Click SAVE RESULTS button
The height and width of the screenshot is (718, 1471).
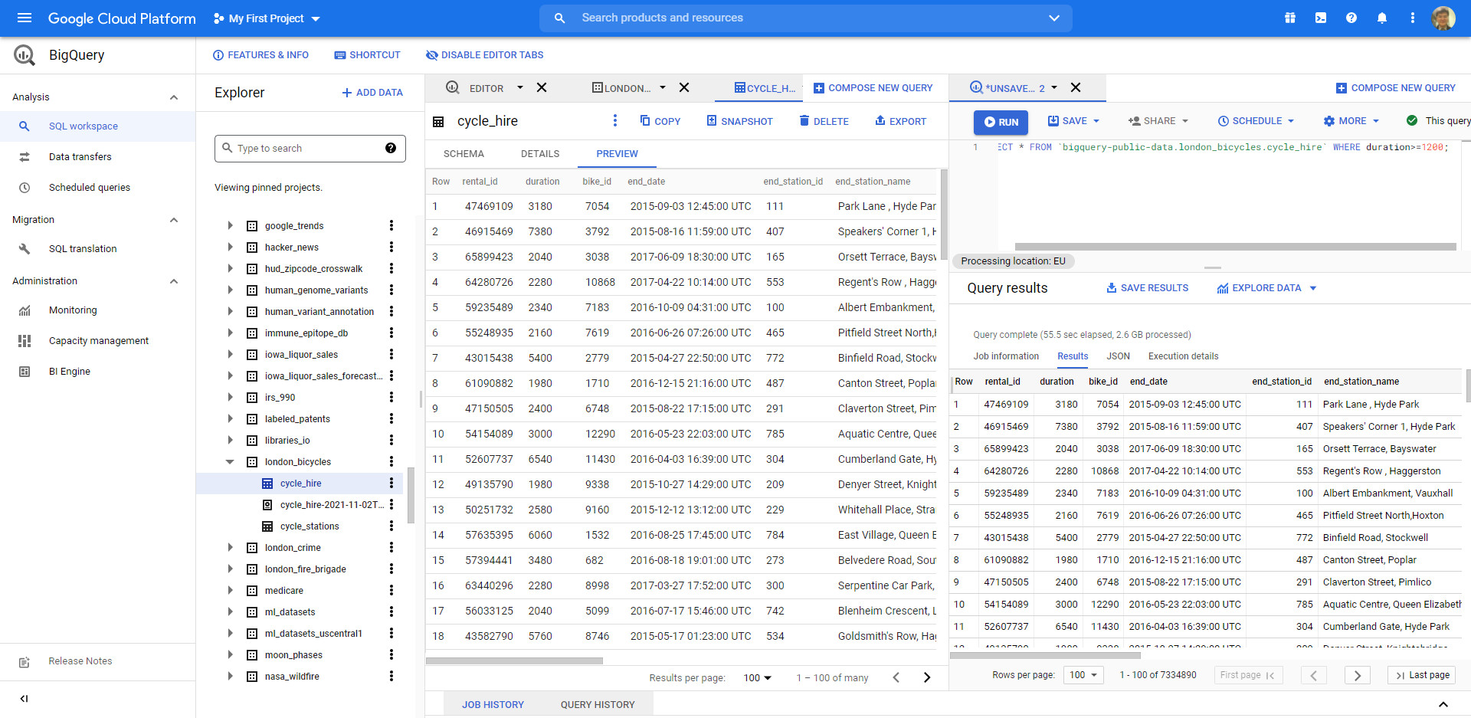point(1147,288)
